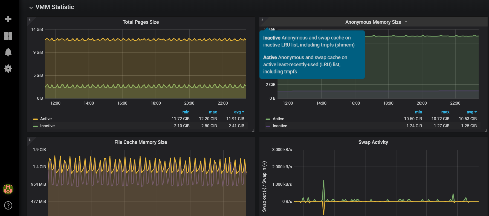Image resolution: width=489 pixels, height=216 pixels.
Task: Click info icon on File Cache Memory panel
Action: tap(30, 140)
